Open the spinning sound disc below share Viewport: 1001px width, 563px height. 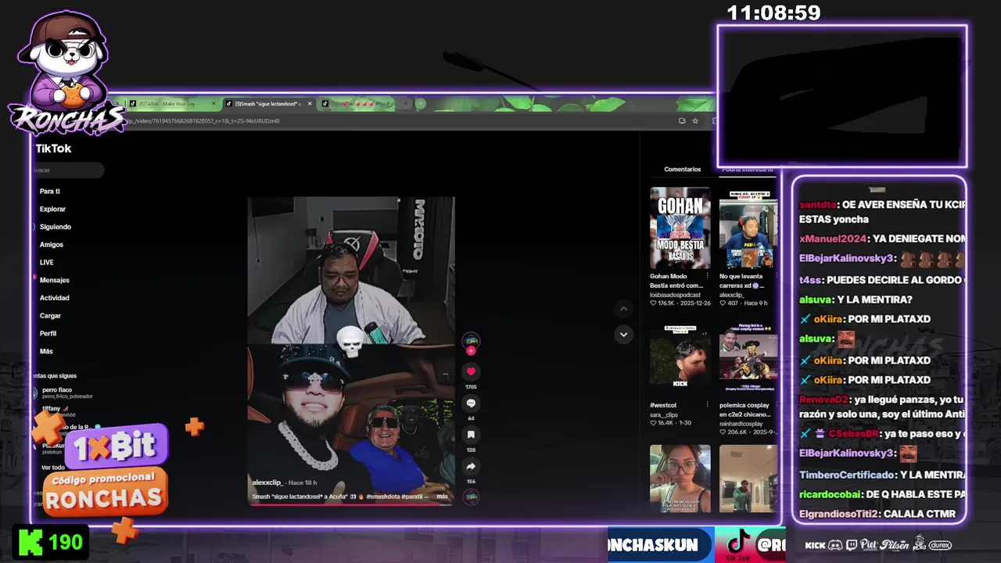coord(471,496)
